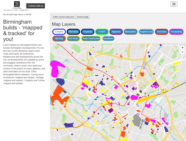Click Filter current map view button
The image size is (186, 141).
[64, 17]
